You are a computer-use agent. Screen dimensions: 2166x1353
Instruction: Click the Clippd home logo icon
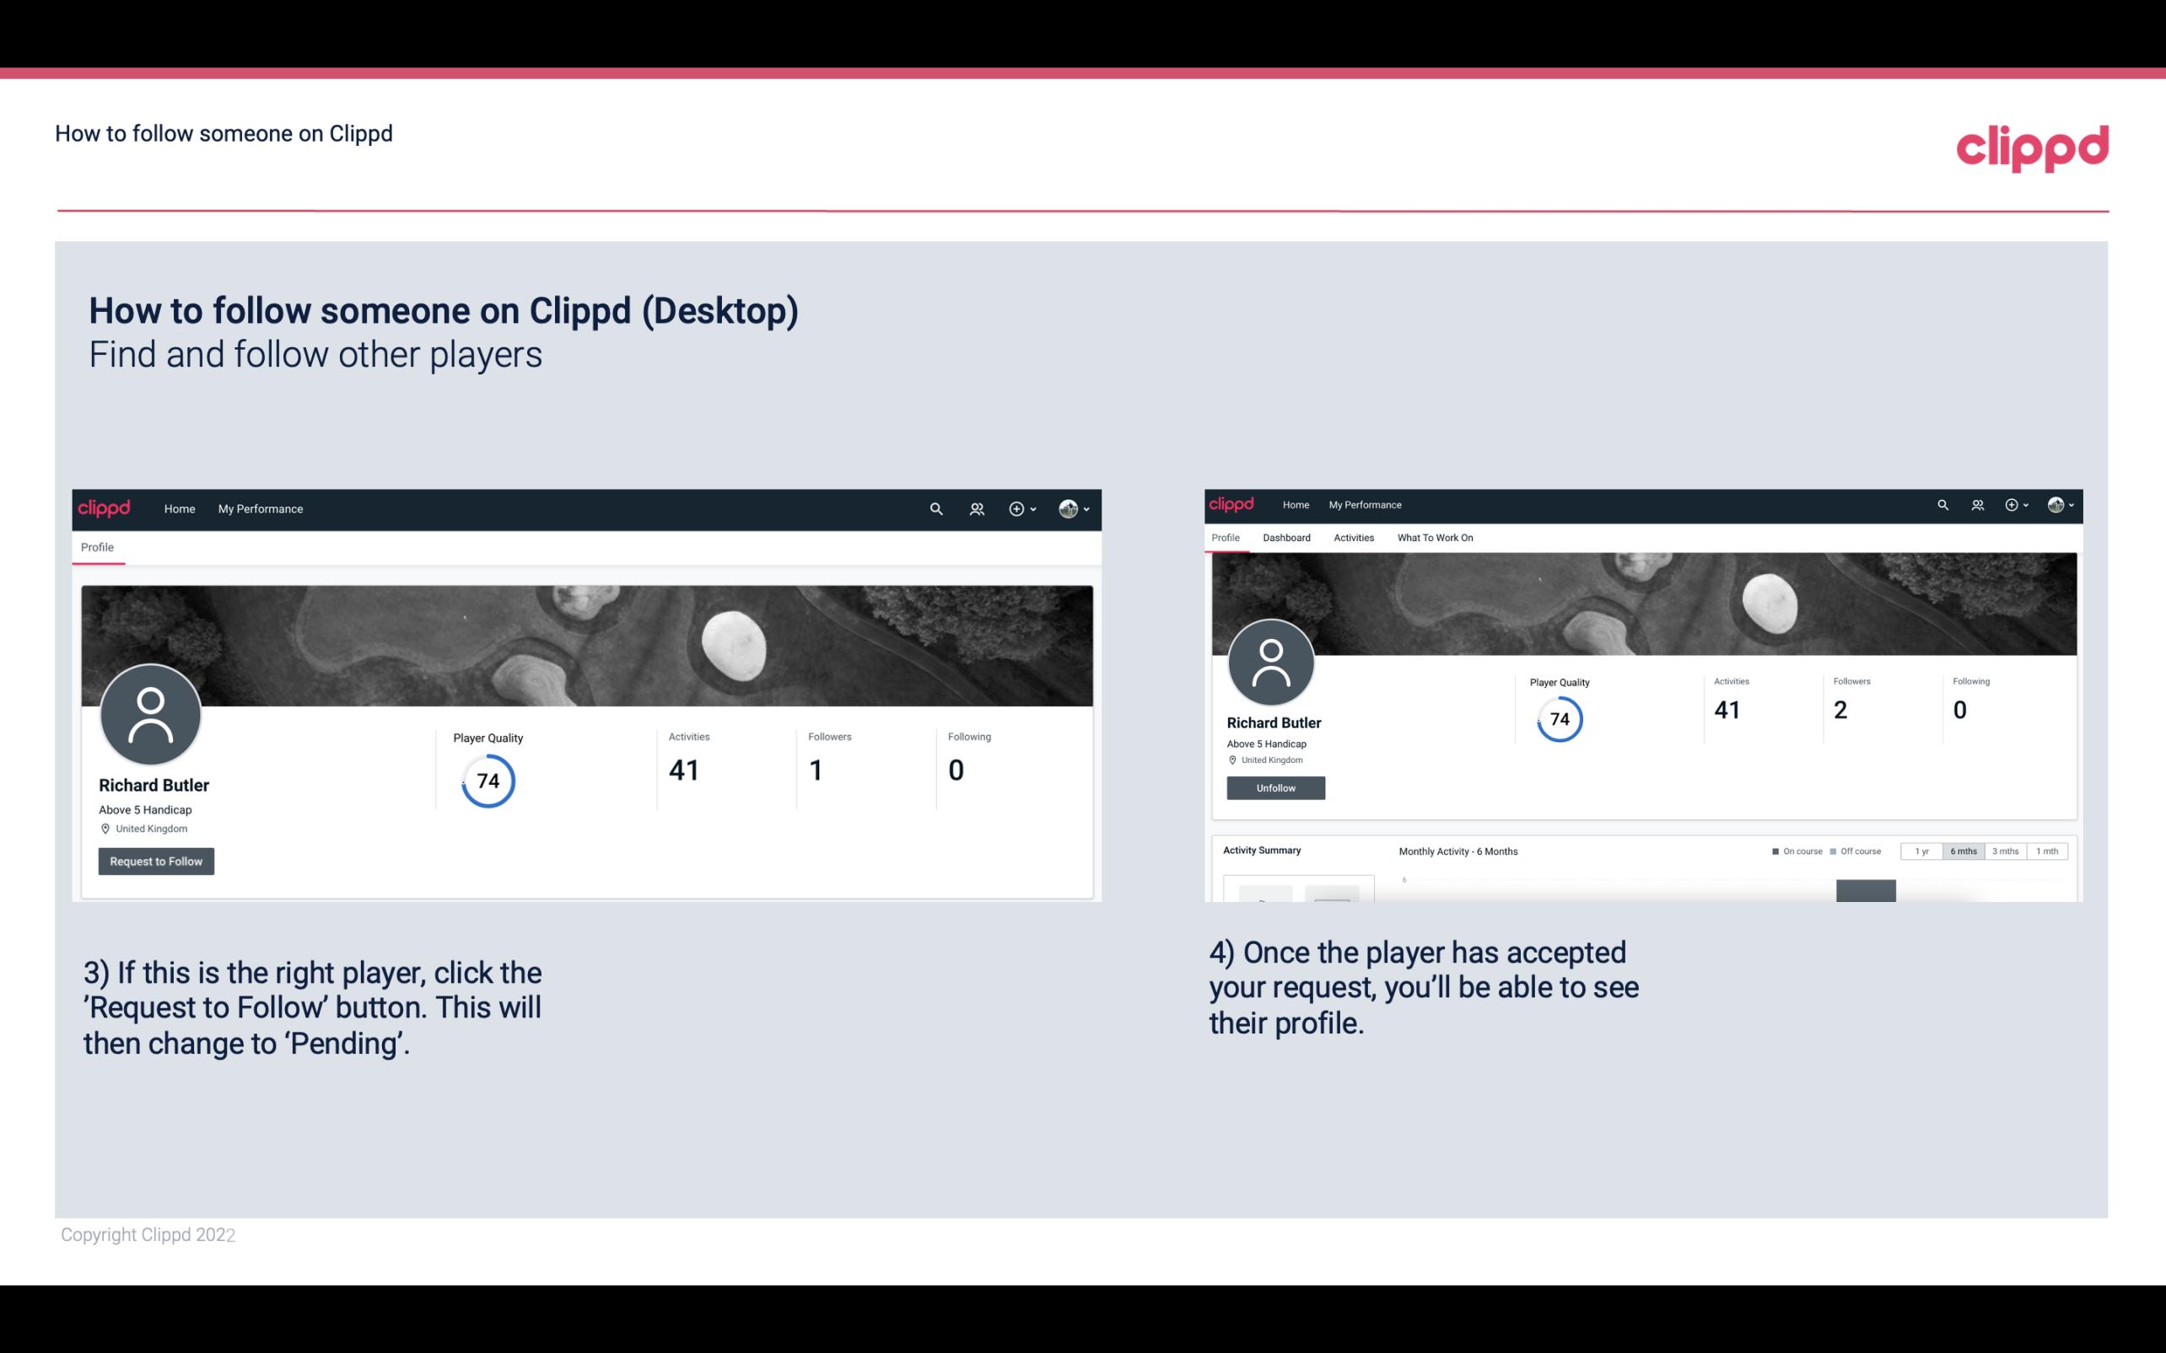[x=105, y=508]
